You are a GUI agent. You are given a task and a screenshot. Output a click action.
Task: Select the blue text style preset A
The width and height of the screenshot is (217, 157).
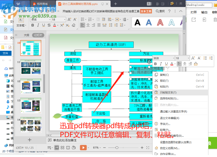tap(149, 22)
